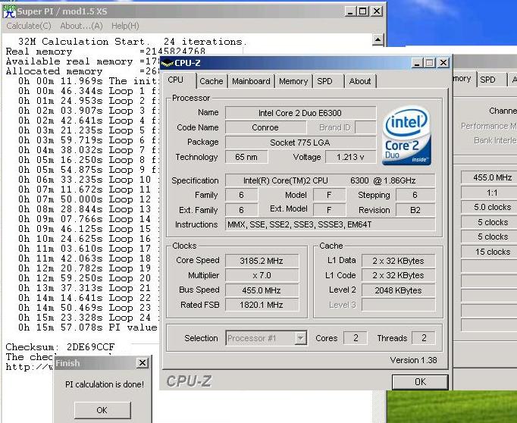
Task: Click OK button in CPU-Z window
Action: [x=420, y=382]
